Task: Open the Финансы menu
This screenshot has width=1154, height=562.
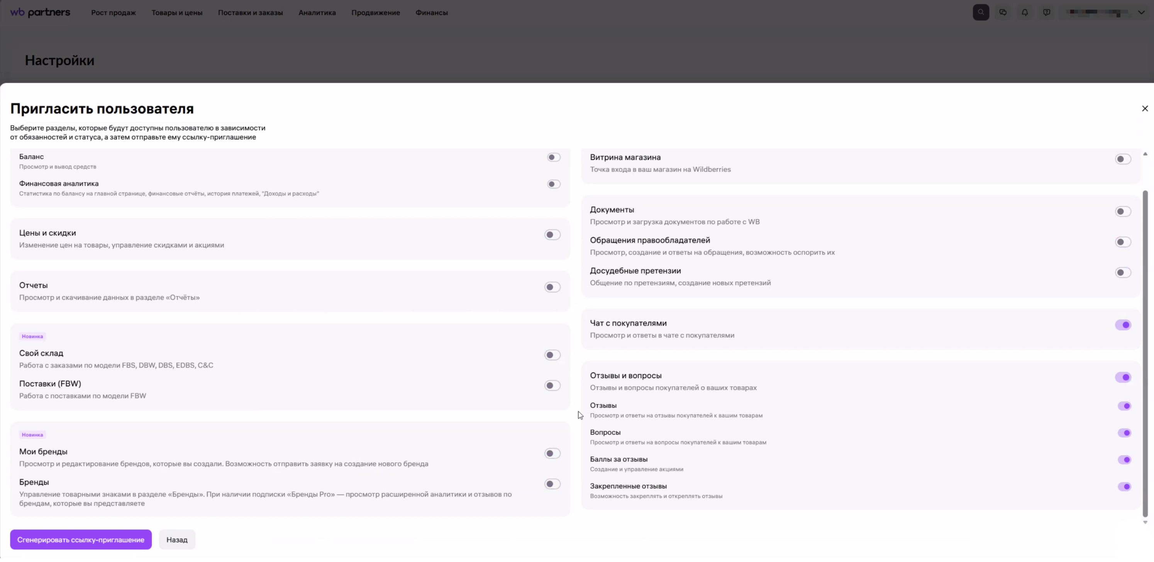Action: pos(431,12)
